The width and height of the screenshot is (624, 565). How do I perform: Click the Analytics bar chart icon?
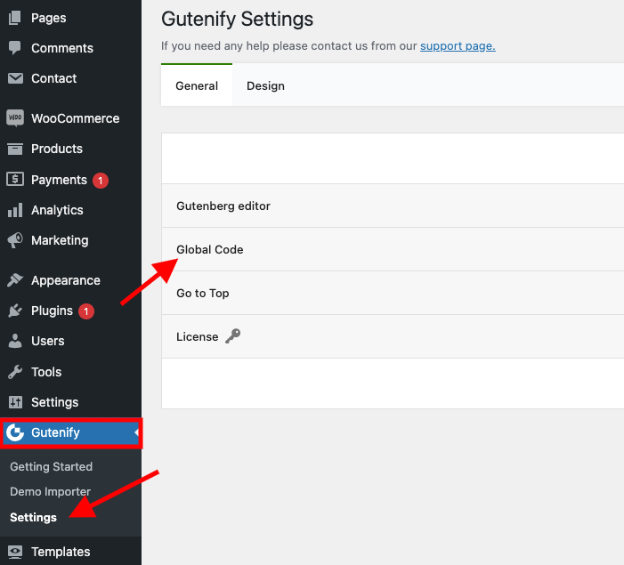click(15, 210)
